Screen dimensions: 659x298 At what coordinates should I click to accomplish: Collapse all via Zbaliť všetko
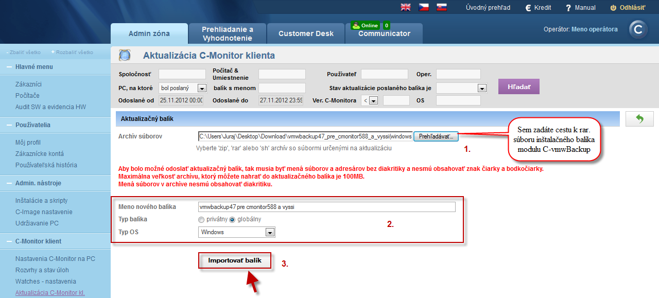click(24, 52)
